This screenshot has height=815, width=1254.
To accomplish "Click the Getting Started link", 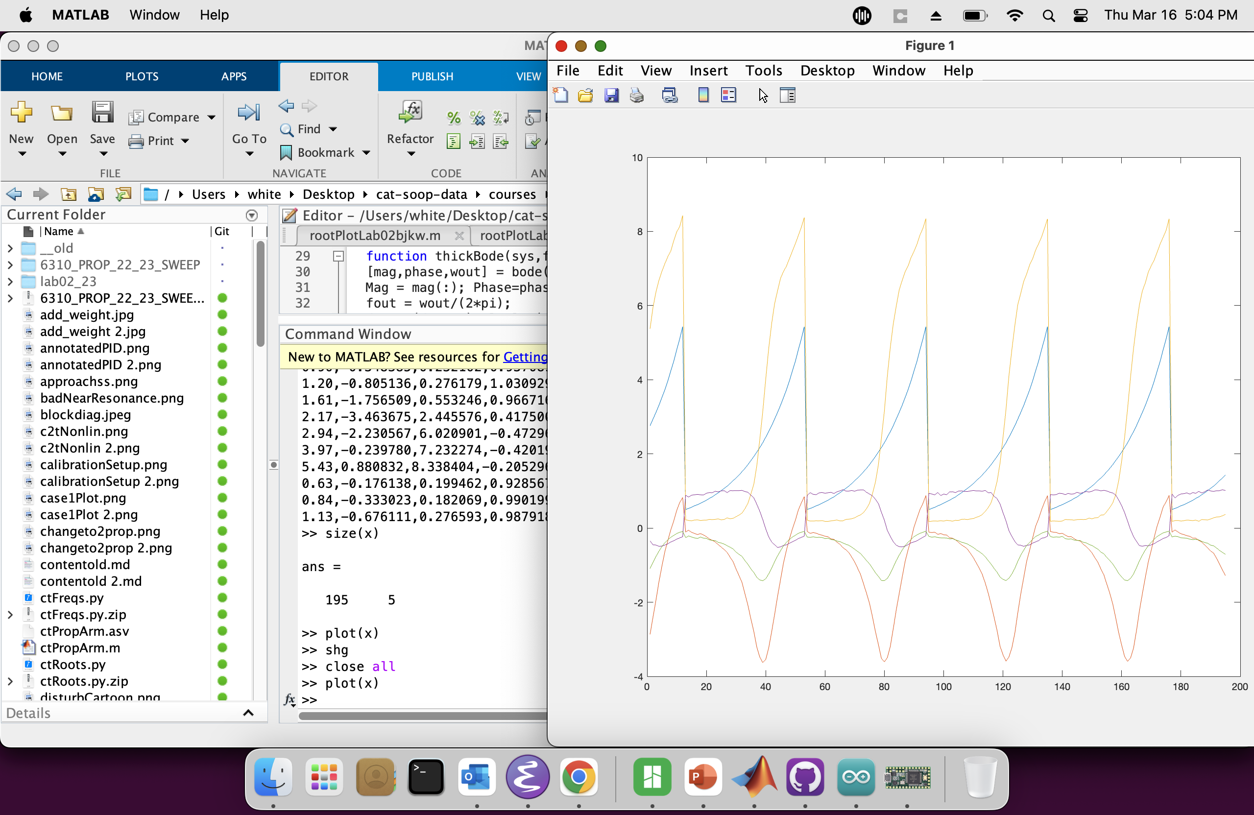I will pos(525,357).
